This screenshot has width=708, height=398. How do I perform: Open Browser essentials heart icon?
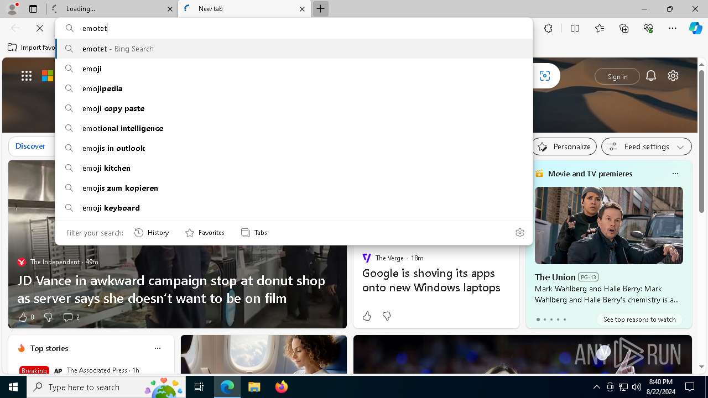point(648,28)
